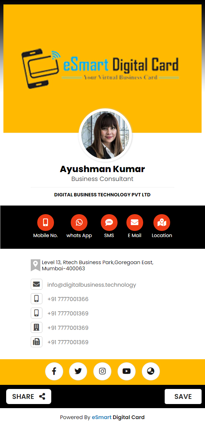Open the whats App icon
The image size is (205, 429).
[79, 223]
